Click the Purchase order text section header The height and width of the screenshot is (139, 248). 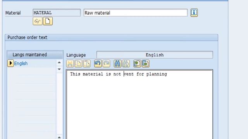[x=111, y=37]
